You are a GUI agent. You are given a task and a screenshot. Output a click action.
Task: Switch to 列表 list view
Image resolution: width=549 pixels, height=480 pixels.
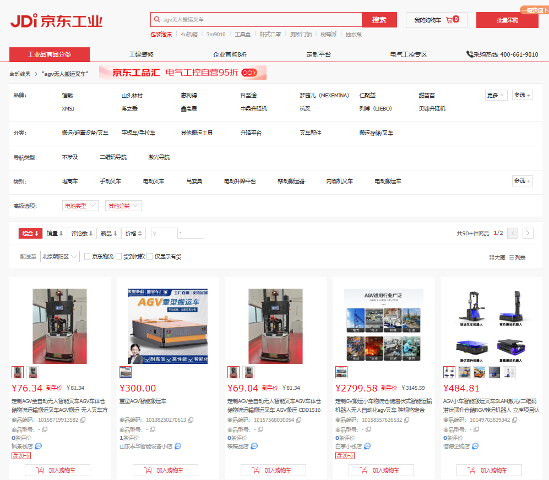pos(518,258)
